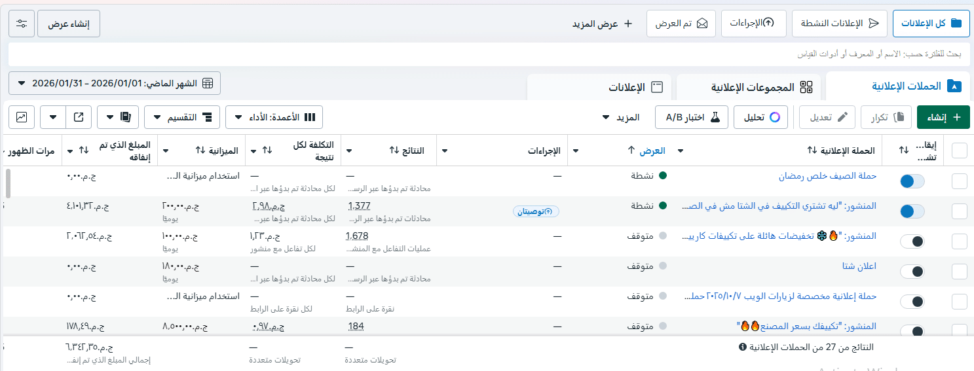Tick checkbox for تكييفك بسعر المصنع row
The width and height of the screenshot is (974, 371).
(x=959, y=330)
